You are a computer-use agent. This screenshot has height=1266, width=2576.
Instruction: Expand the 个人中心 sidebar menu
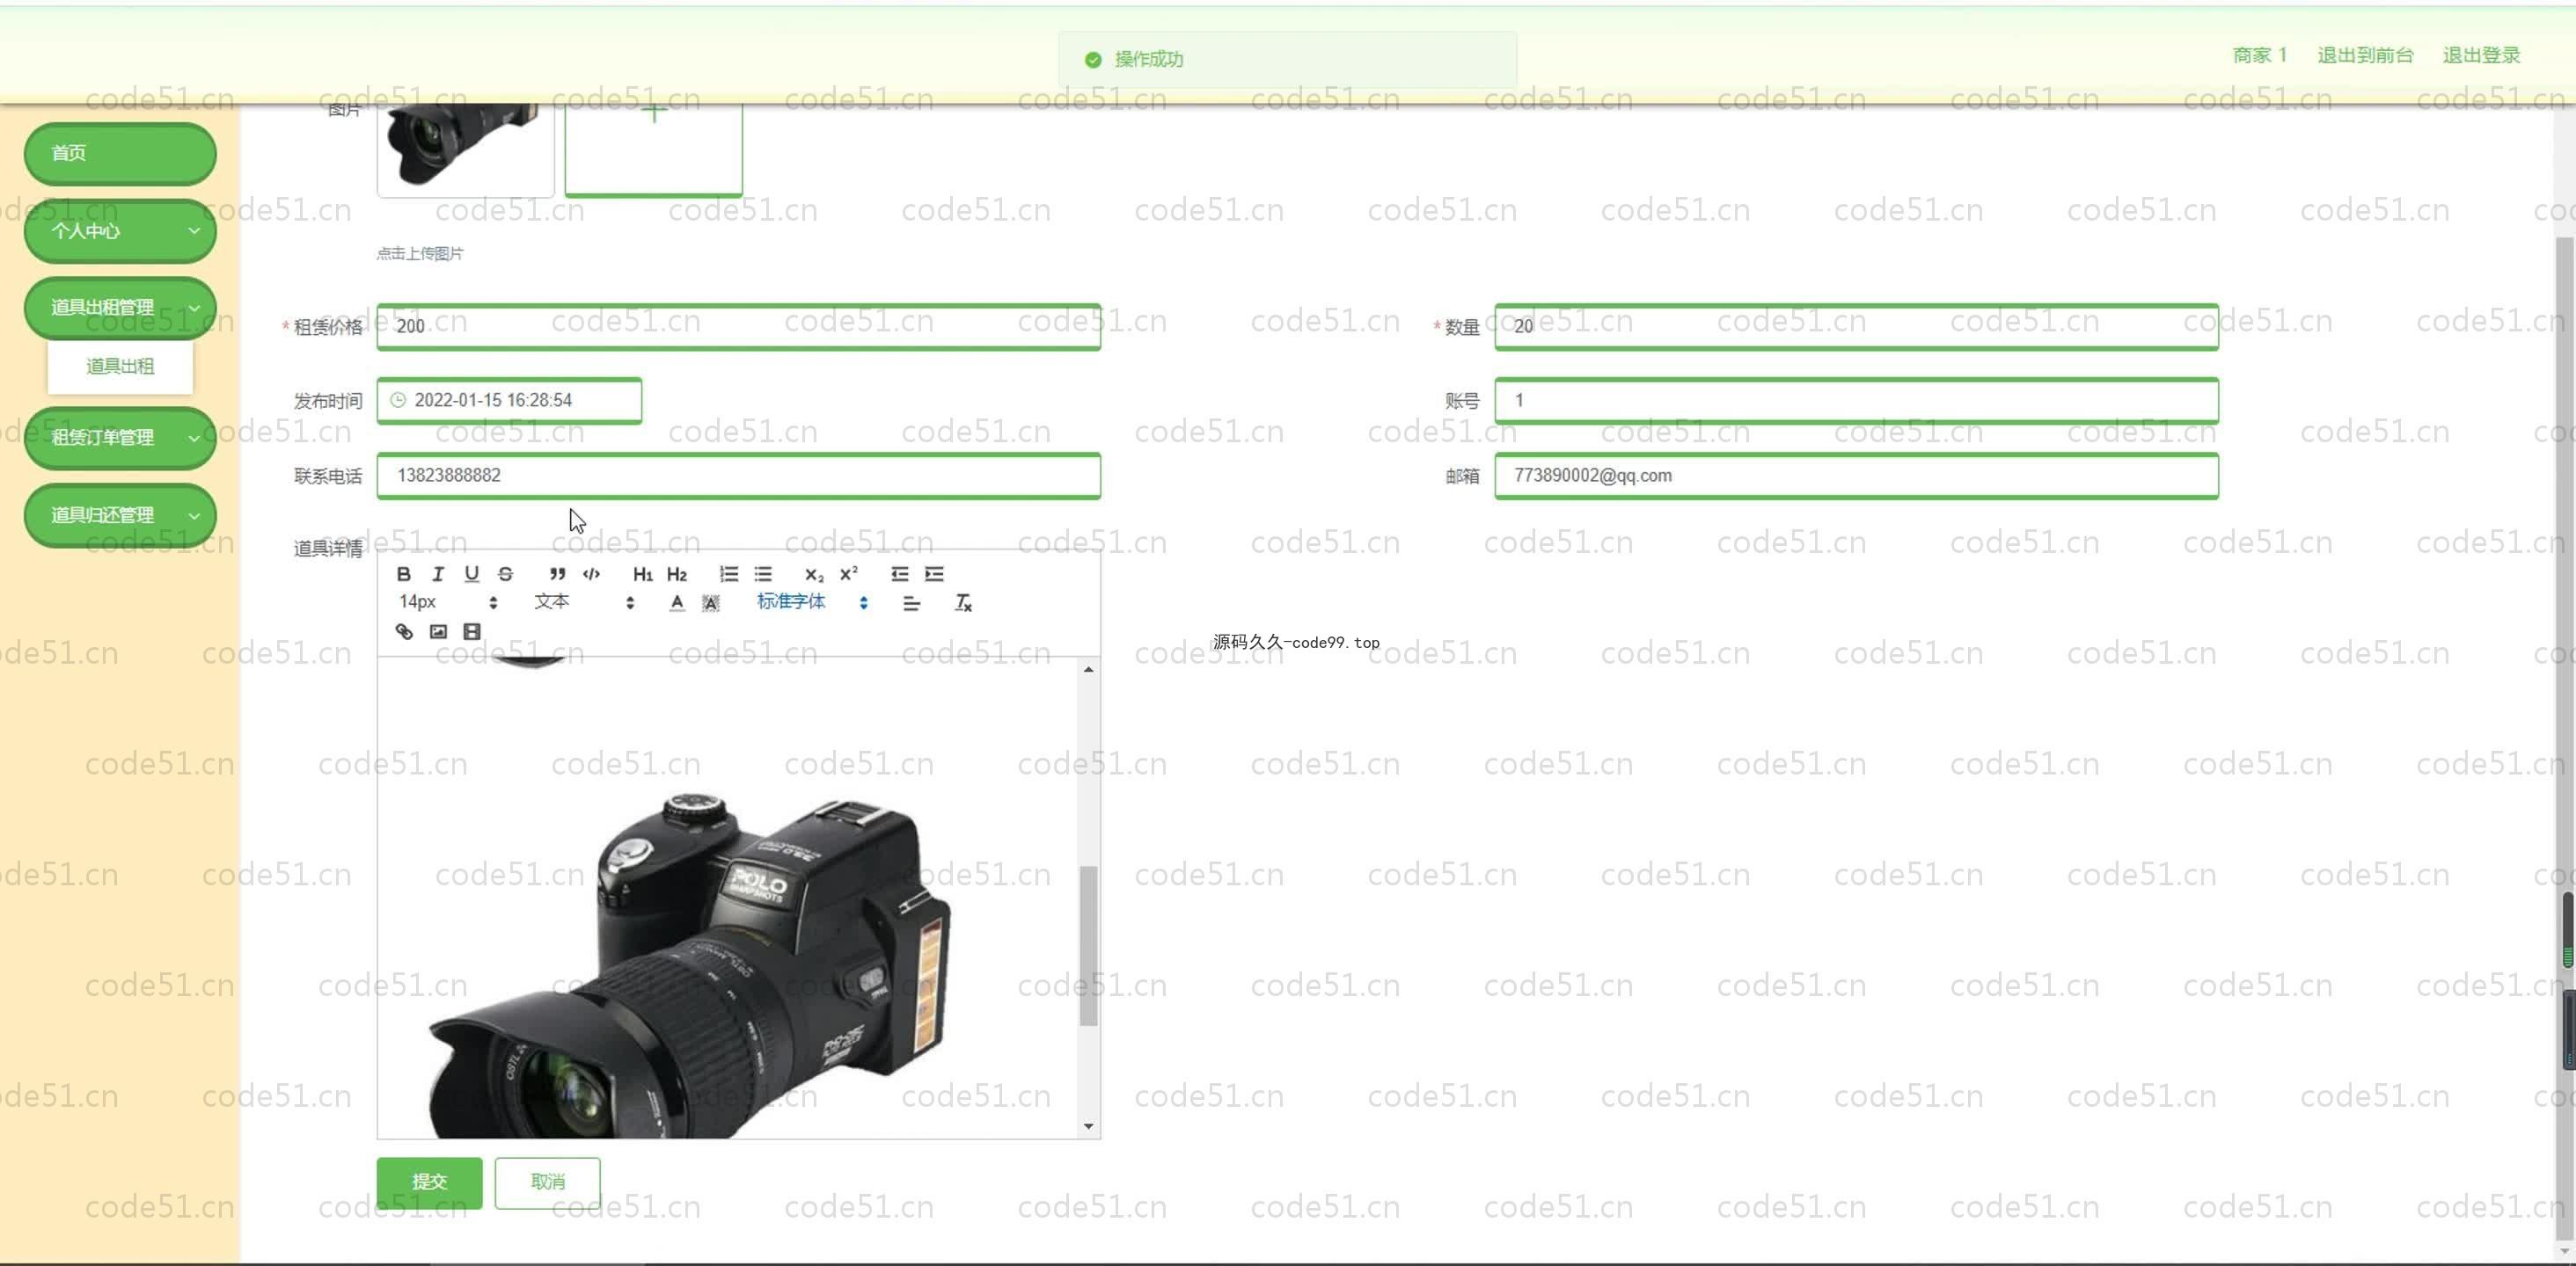coord(120,231)
